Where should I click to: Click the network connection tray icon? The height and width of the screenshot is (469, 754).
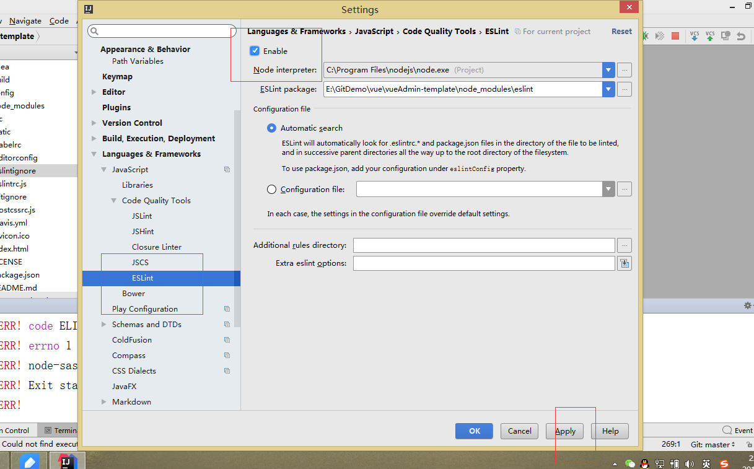660,463
